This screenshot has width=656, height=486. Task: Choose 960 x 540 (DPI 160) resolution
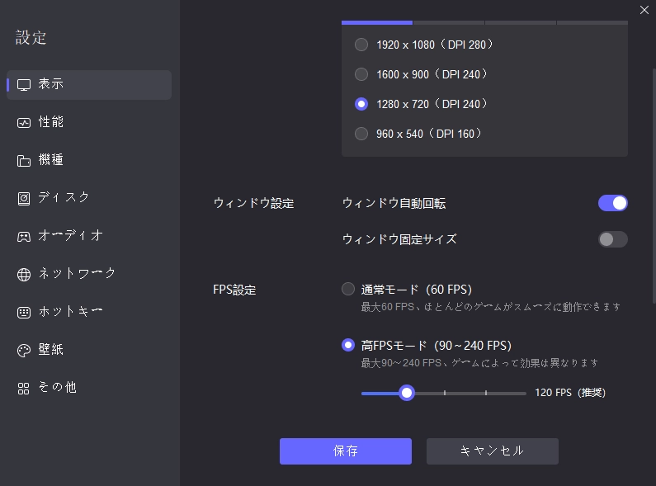coord(361,134)
